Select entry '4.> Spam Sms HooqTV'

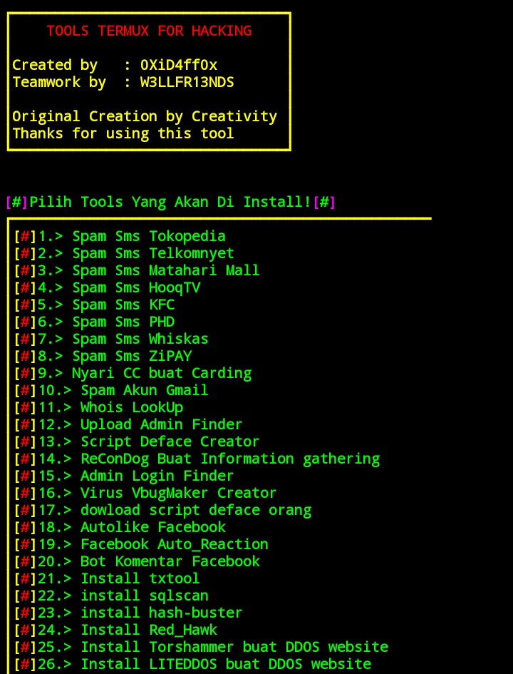107,287
